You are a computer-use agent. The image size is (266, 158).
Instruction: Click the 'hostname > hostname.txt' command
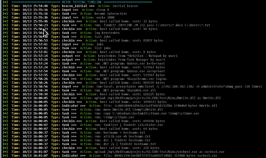(124, 133)
